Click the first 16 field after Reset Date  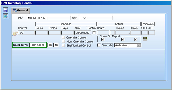pos(50,45)
